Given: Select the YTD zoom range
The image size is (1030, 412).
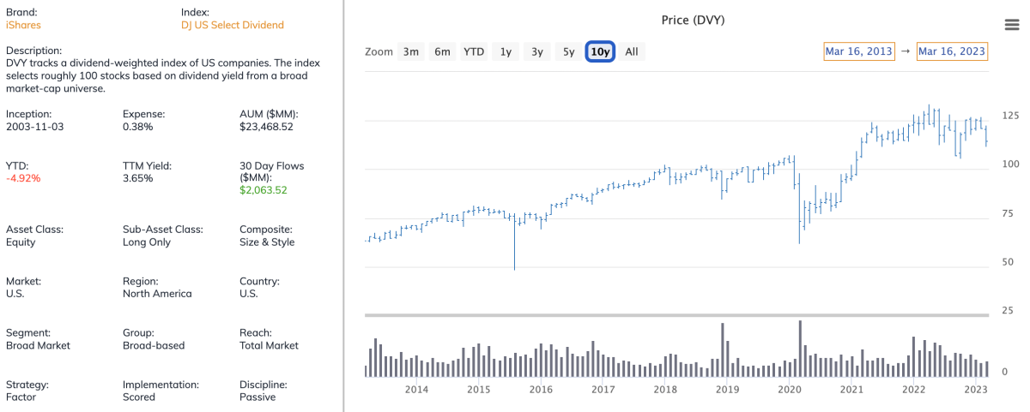Looking at the screenshot, I should click(474, 51).
